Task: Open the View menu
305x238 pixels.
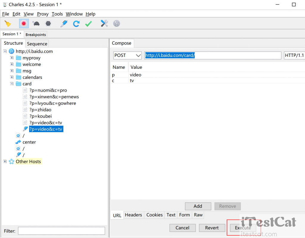Action: 29,14
